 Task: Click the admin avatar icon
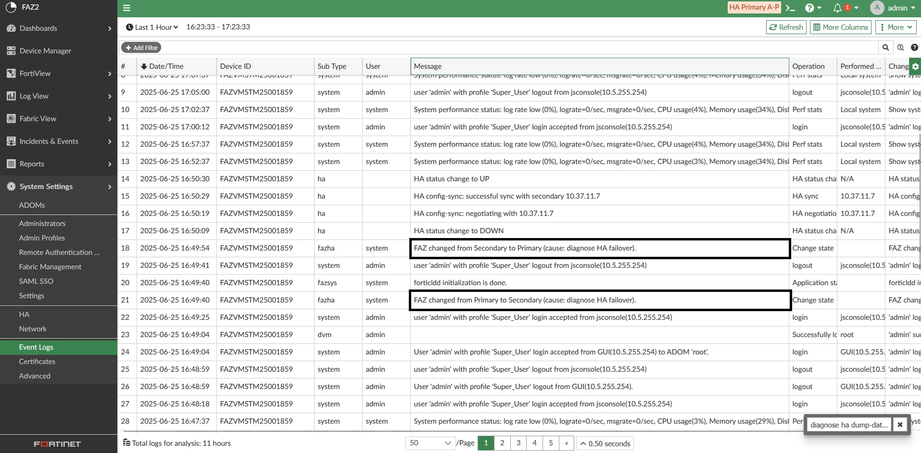[877, 8]
